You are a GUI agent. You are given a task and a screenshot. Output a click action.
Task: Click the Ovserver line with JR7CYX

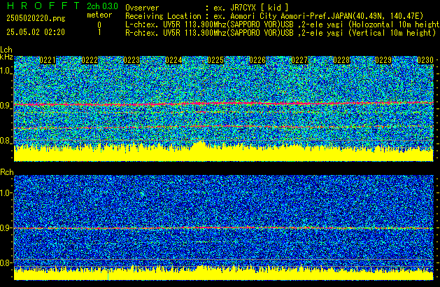pos(207,8)
